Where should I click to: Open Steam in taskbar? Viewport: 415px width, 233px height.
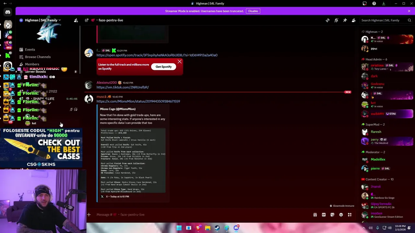(217, 228)
